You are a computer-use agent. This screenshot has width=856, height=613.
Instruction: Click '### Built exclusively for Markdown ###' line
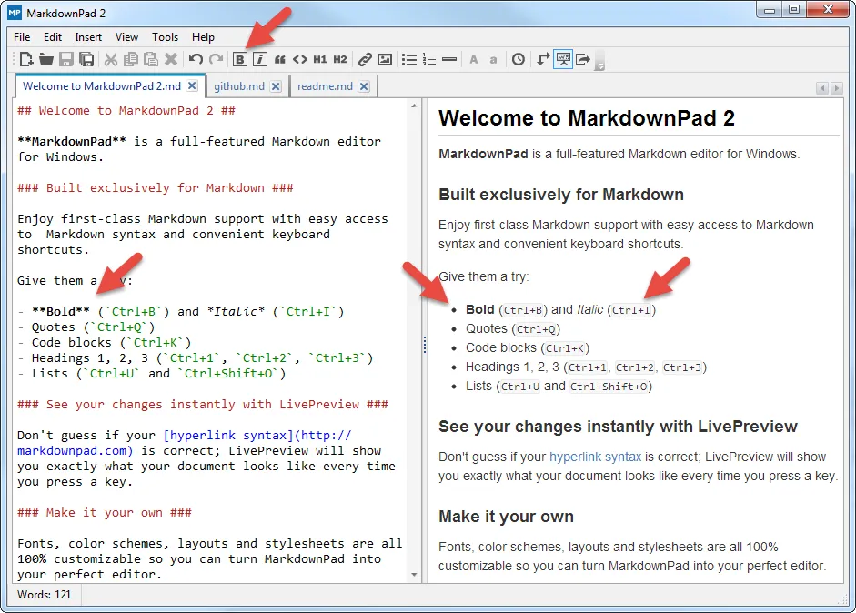pos(155,187)
